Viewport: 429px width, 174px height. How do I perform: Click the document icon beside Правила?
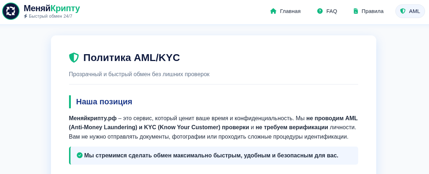[356, 11]
